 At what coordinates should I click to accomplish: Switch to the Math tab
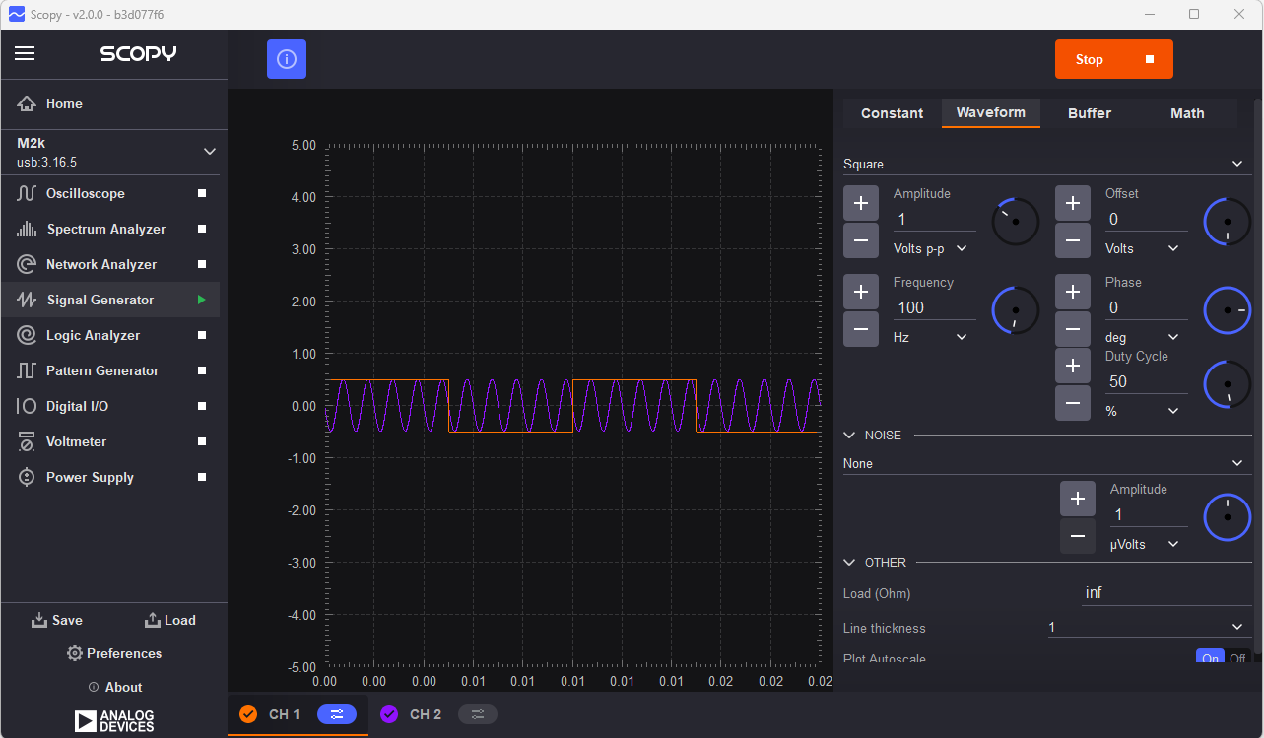pyautogui.click(x=1187, y=113)
